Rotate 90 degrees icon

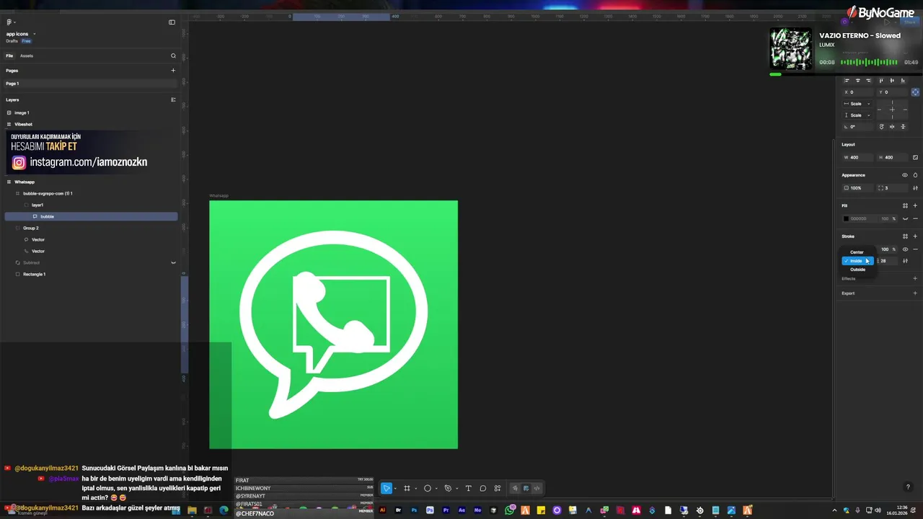pyautogui.click(x=881, y=126)
